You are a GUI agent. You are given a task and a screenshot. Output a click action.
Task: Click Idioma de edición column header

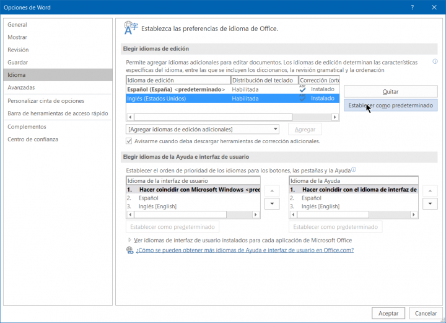[178, 80]
